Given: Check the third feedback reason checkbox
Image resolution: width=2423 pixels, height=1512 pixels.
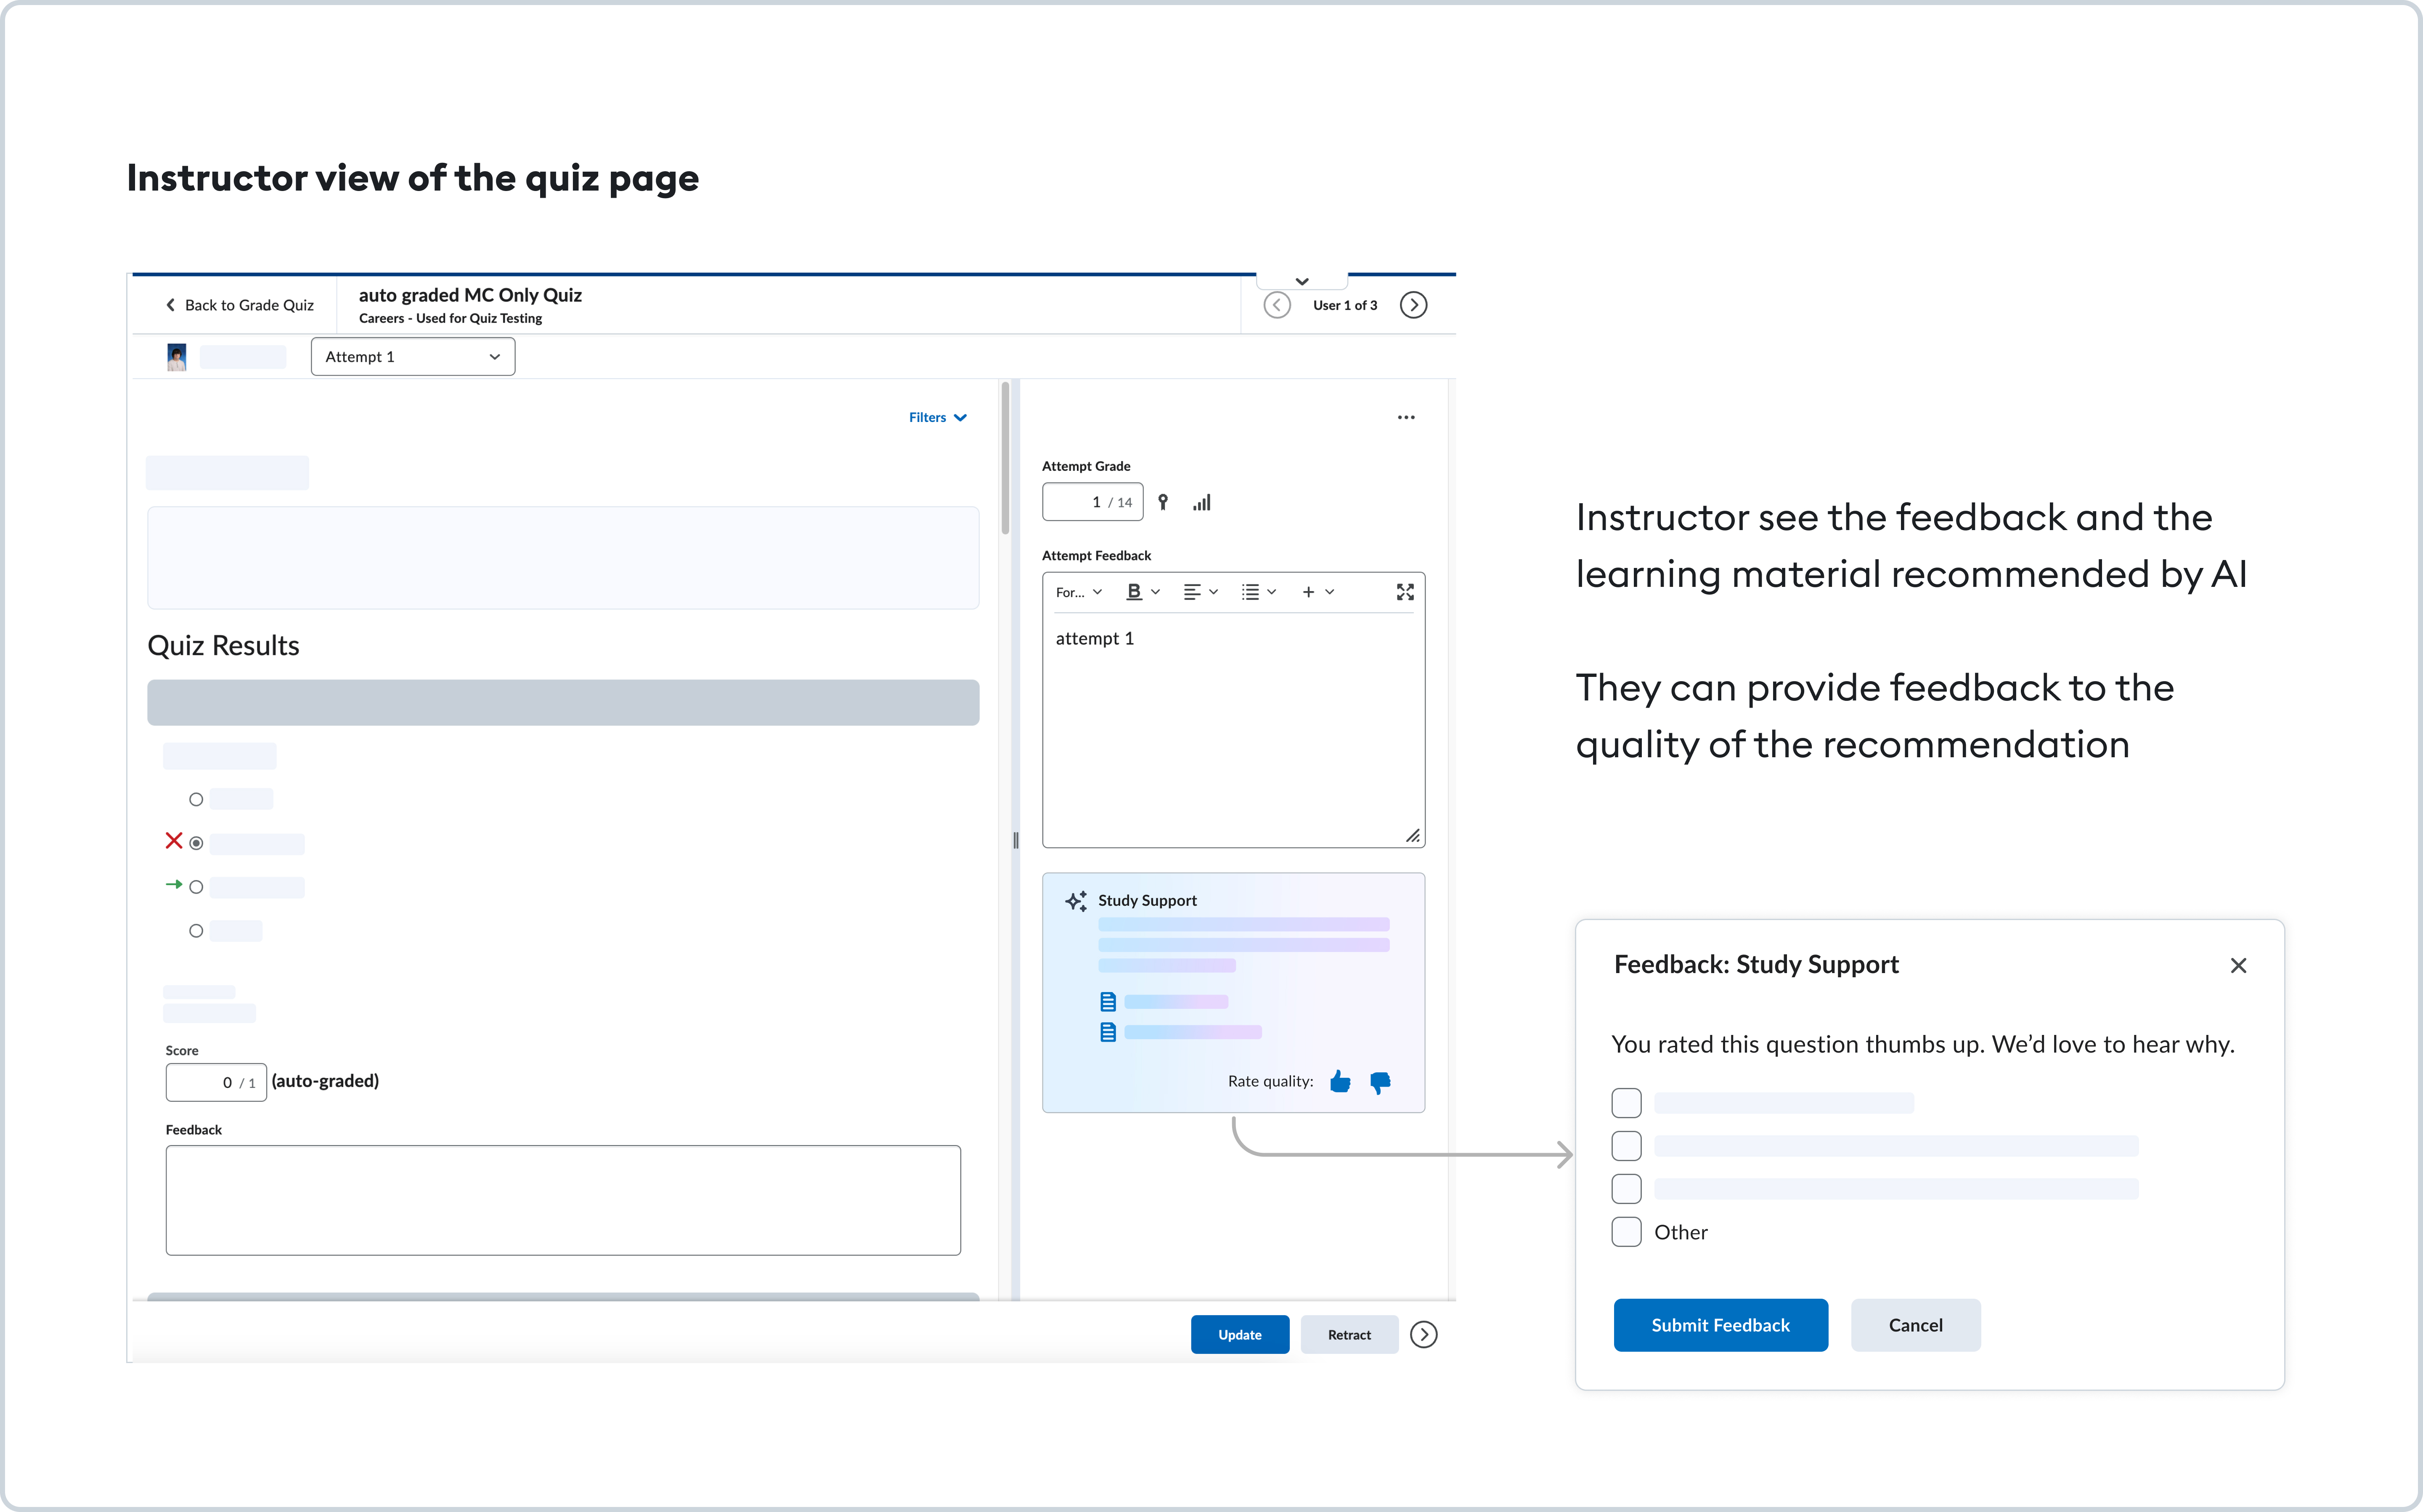Looking at the screenshot, I should tap(1626, 1189).
